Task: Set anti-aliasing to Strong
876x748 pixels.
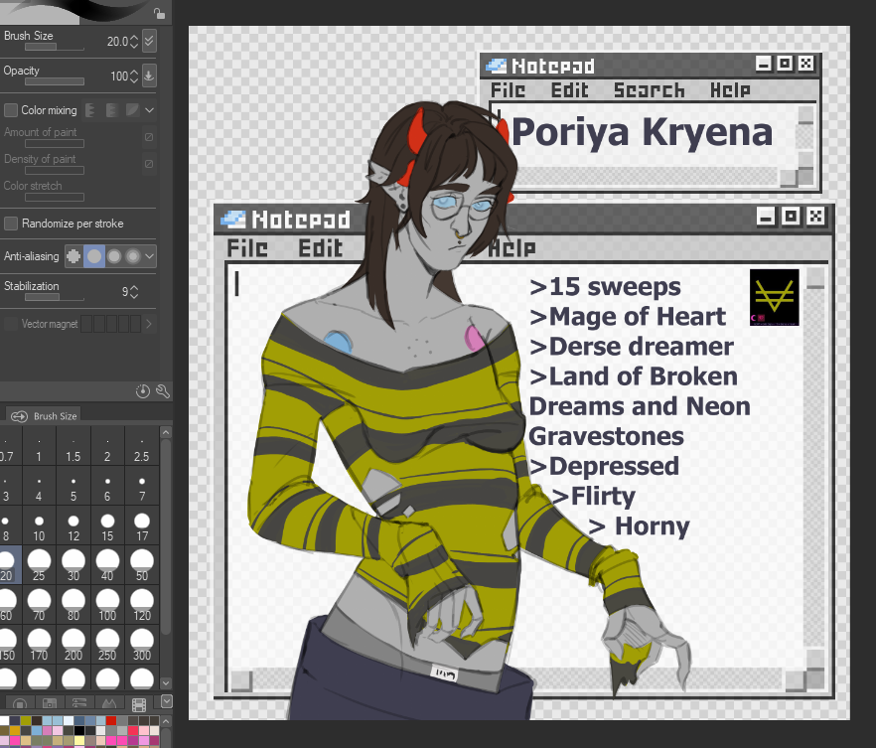Action: [x=133, y=256]
